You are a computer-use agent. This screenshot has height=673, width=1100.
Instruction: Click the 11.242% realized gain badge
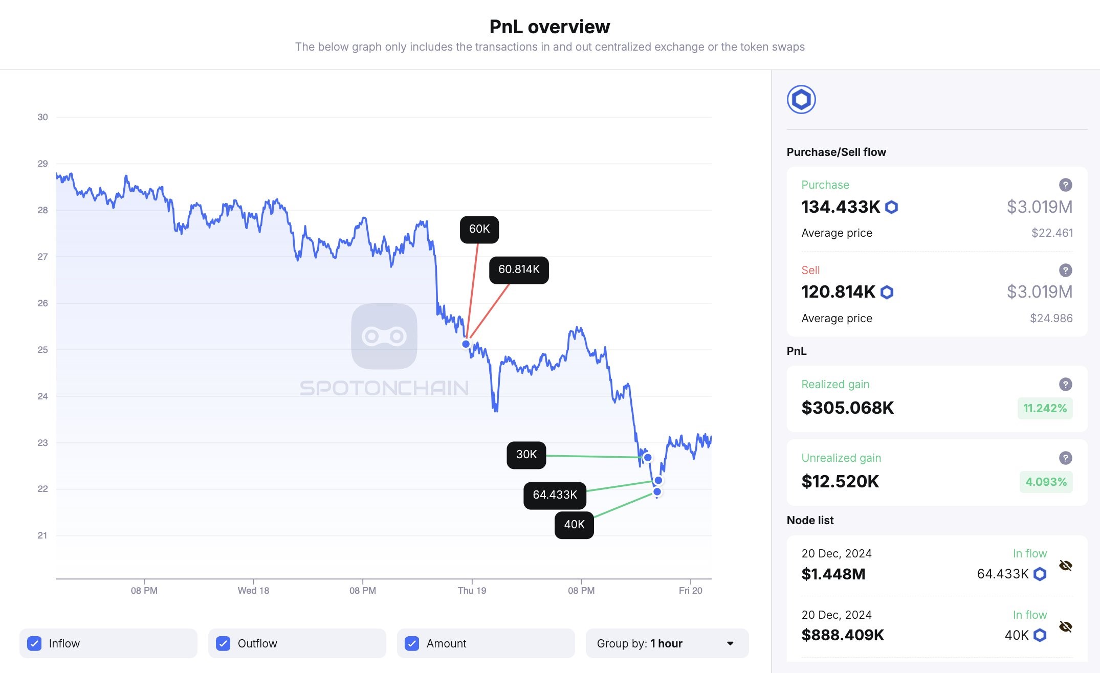[x=1045, y=408]
